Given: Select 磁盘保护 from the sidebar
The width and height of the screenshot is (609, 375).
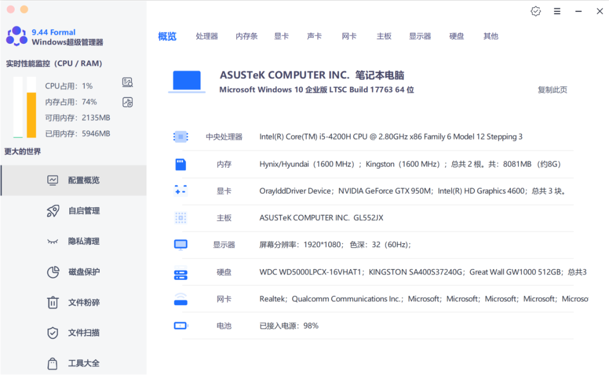Looking at the screenshot, I should [74, 272].
